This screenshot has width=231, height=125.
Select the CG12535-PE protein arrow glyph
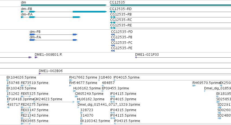[x=113, y=51]
